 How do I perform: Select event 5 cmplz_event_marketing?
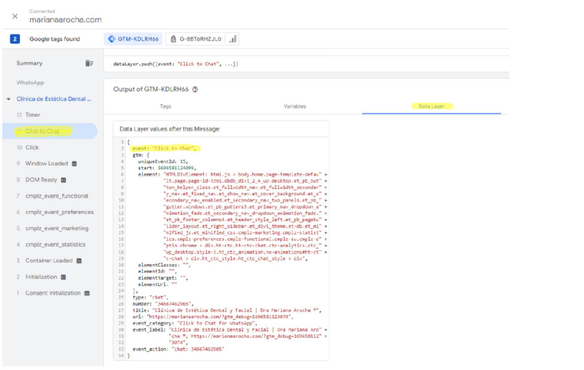(50, 228)
